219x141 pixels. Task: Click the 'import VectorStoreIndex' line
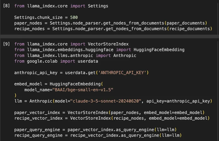click(x=71, y=44)
